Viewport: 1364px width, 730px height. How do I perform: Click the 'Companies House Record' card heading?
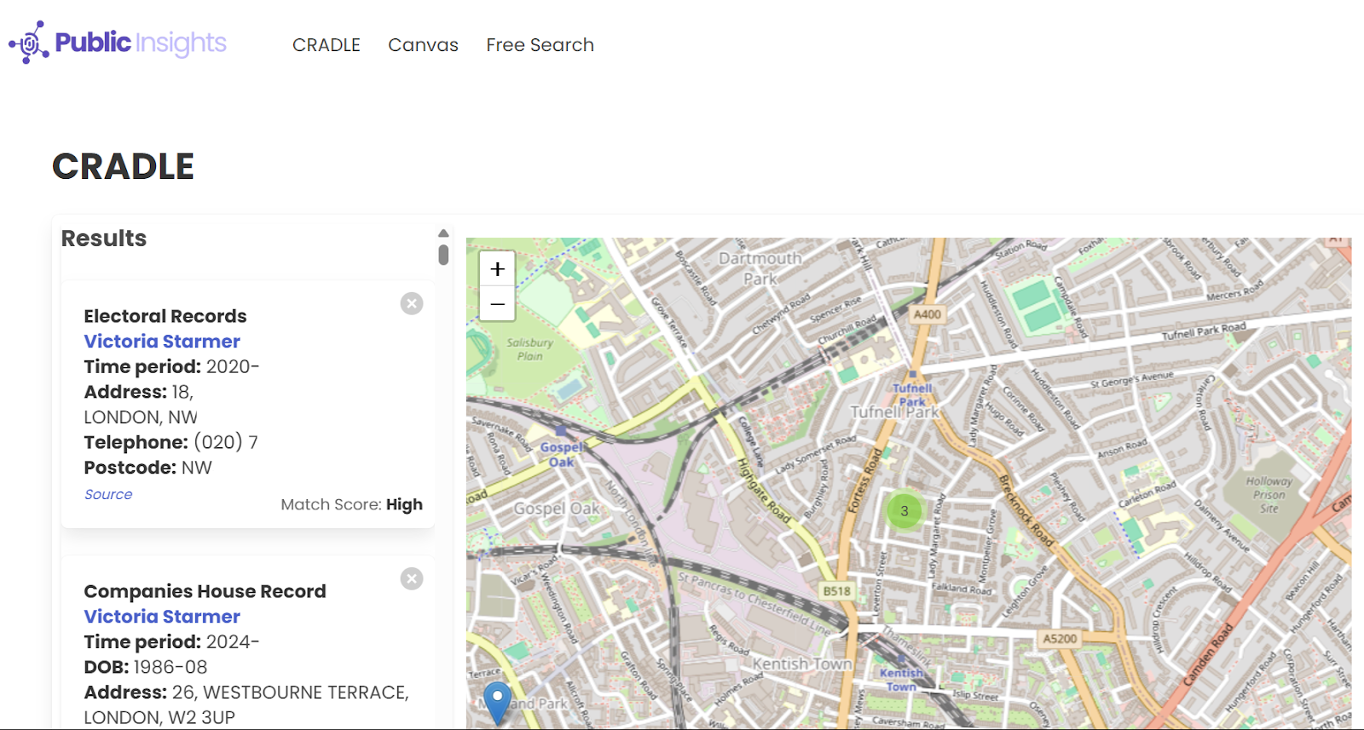205,591
